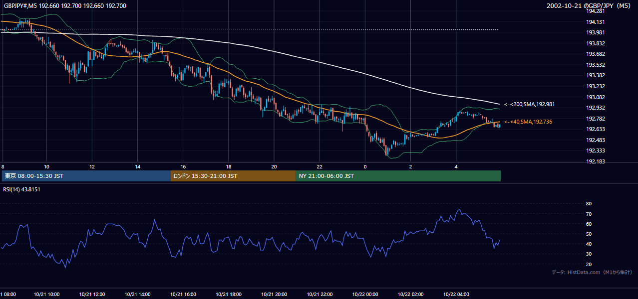Viewport: 638px width, 299px height.
Task: Click the 10/21 20:00 date label
Action: (x=274, y=295)
